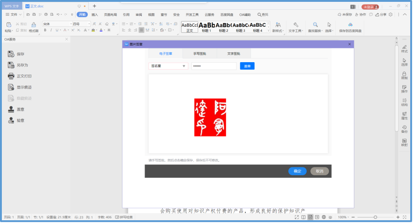Collapse the ribbon with chevron at top right
The image size is (413, 223).
(405, 14)
